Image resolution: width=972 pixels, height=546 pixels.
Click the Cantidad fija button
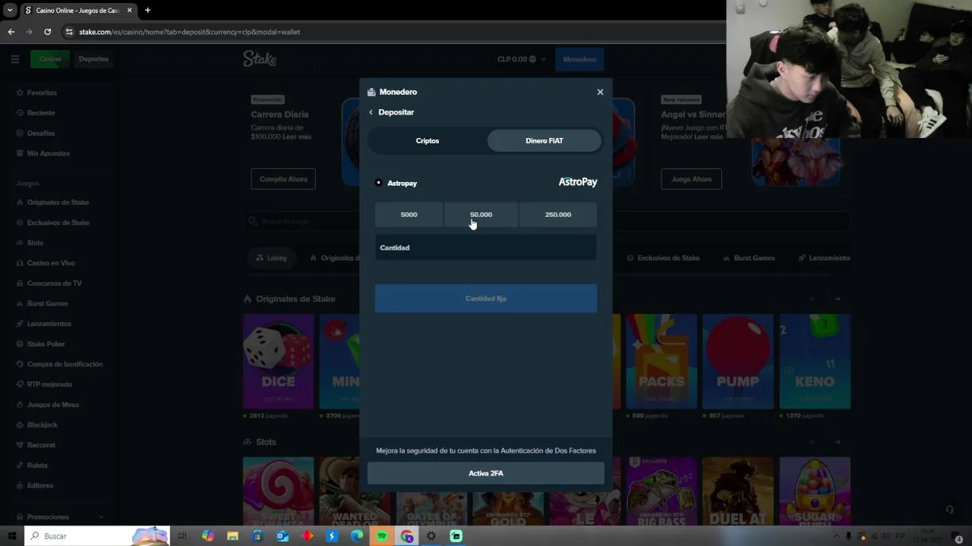tap(486, 298)
